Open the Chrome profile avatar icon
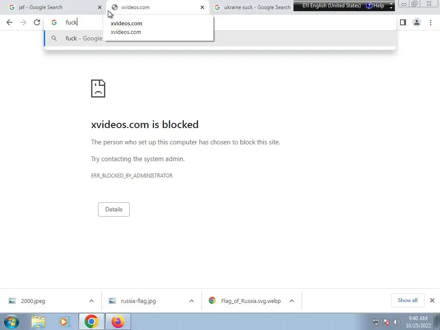Image resolution: width=440 pixels, height=330 pixels. (x=417, y=22)
